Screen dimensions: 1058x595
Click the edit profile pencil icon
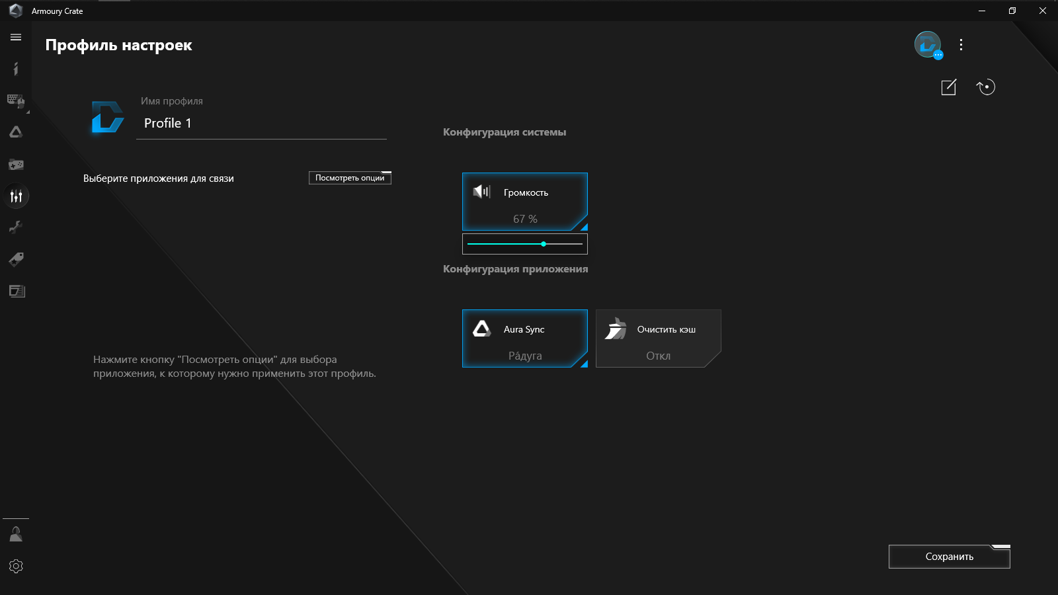click(949, 87)
